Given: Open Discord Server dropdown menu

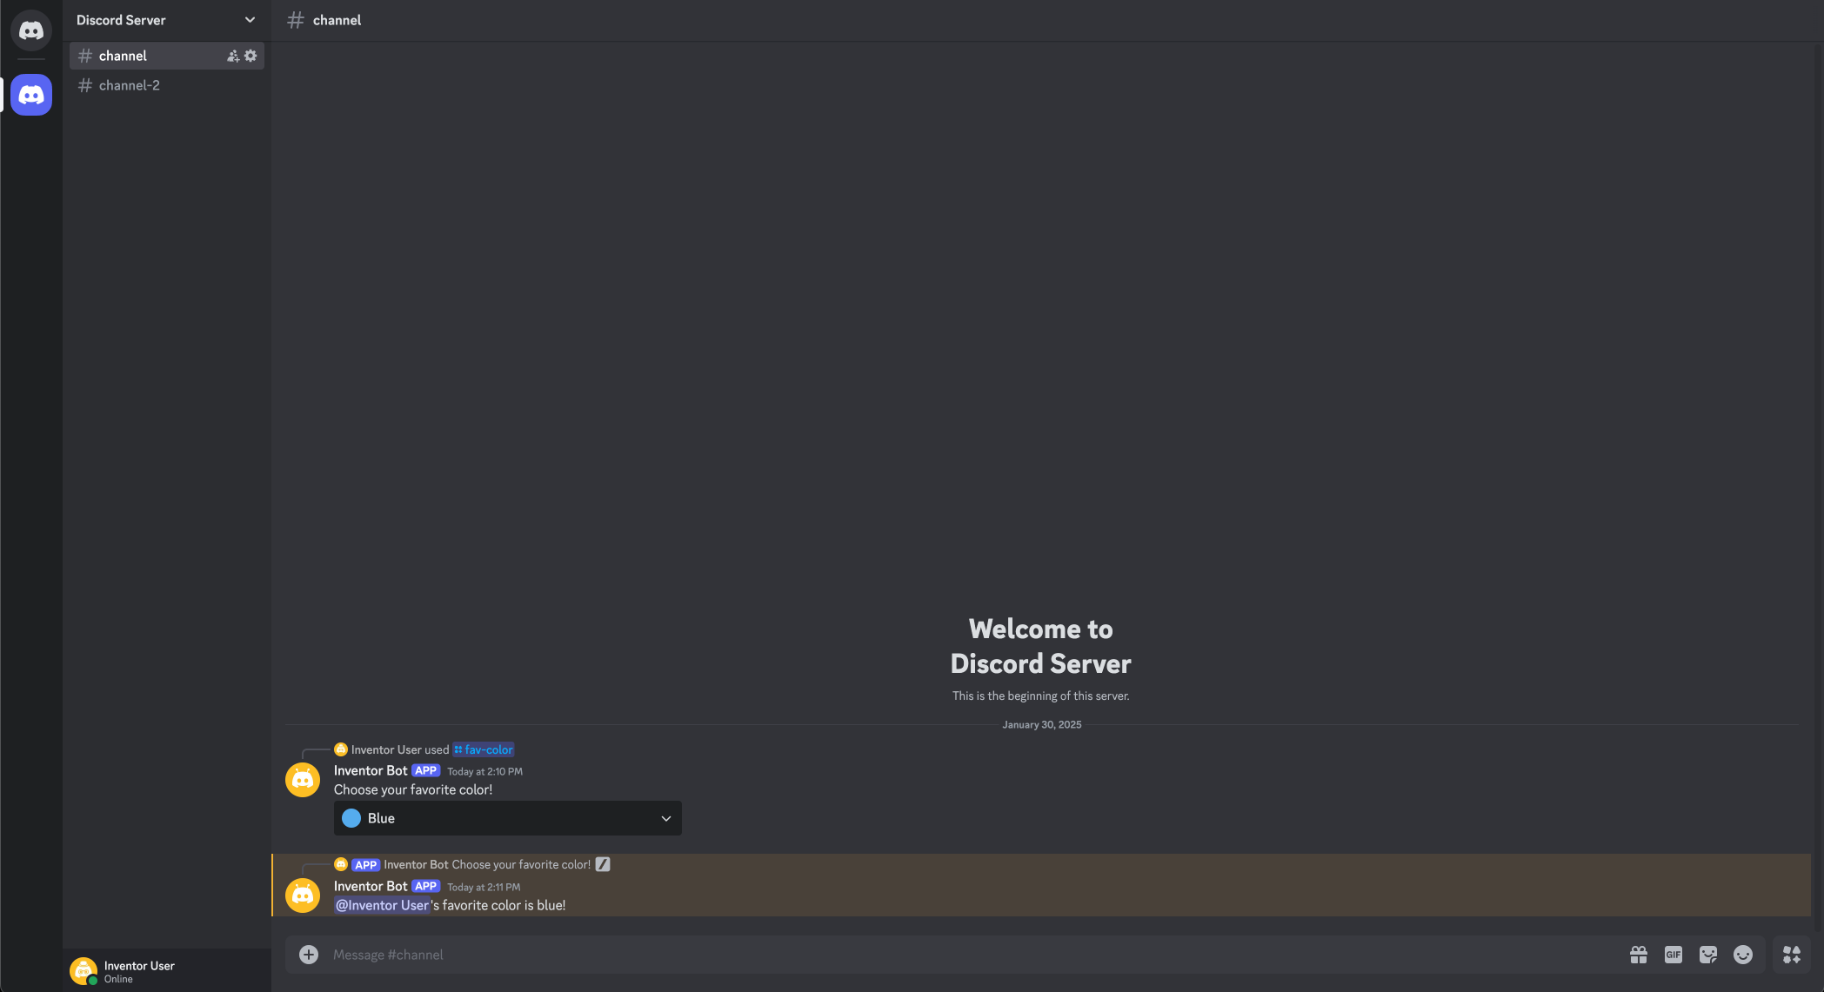Looking at the screenshot, I should coord(250,20).
